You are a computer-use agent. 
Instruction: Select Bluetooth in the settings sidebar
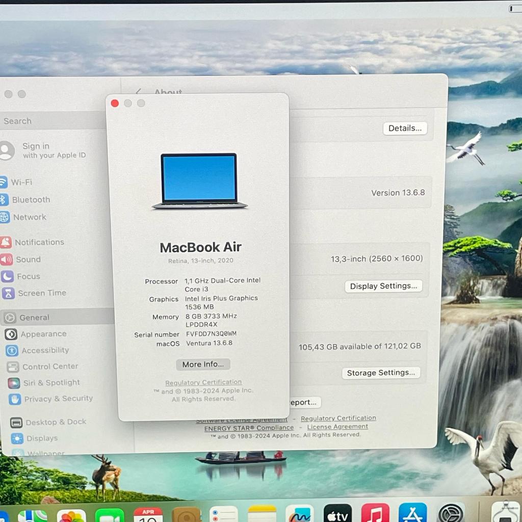pyautogui.click(x=31, y=200)
